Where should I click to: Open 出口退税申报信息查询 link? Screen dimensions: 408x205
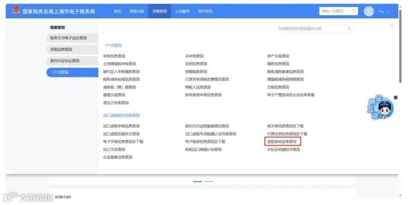121,126
